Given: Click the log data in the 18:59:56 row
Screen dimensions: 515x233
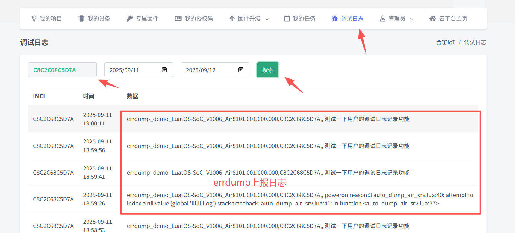Looking at the screenshot, I should click(x=268, y=146).
